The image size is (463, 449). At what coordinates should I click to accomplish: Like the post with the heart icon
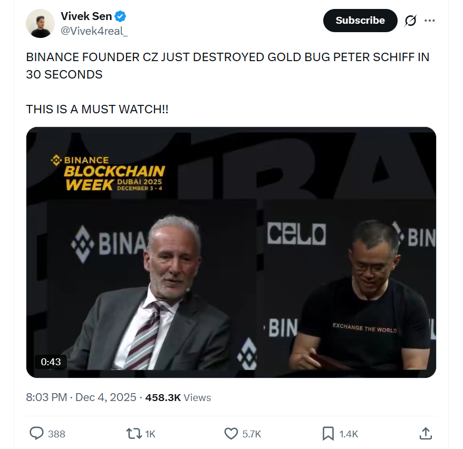[230, 433]
